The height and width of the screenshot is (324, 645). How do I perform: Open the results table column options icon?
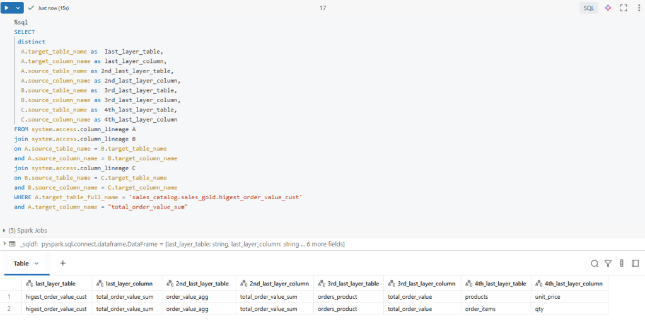(622, 263)
